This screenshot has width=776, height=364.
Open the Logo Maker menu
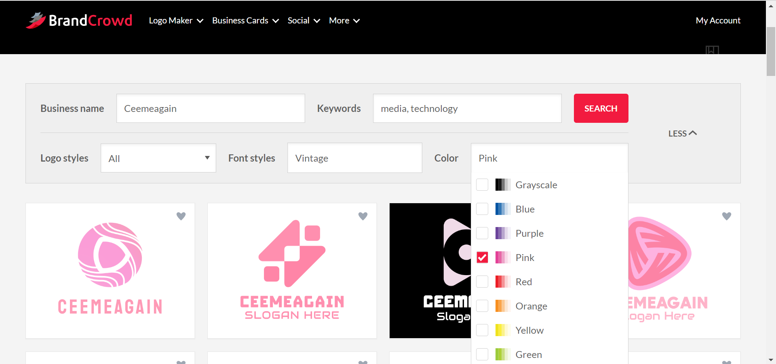(176, 21)
